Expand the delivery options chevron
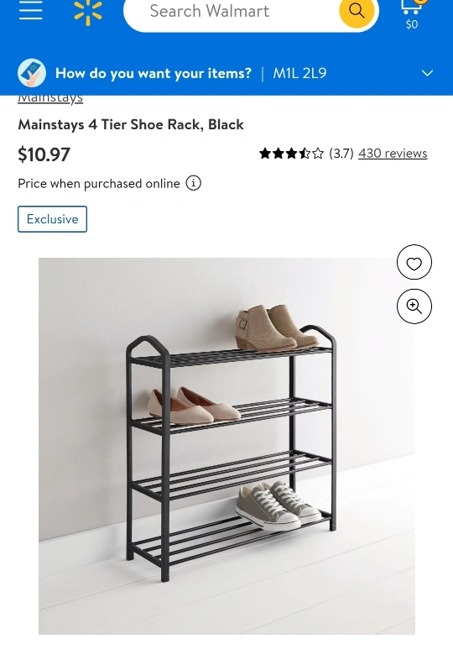Viewport: 453px width, 660px height. point(427,73)
